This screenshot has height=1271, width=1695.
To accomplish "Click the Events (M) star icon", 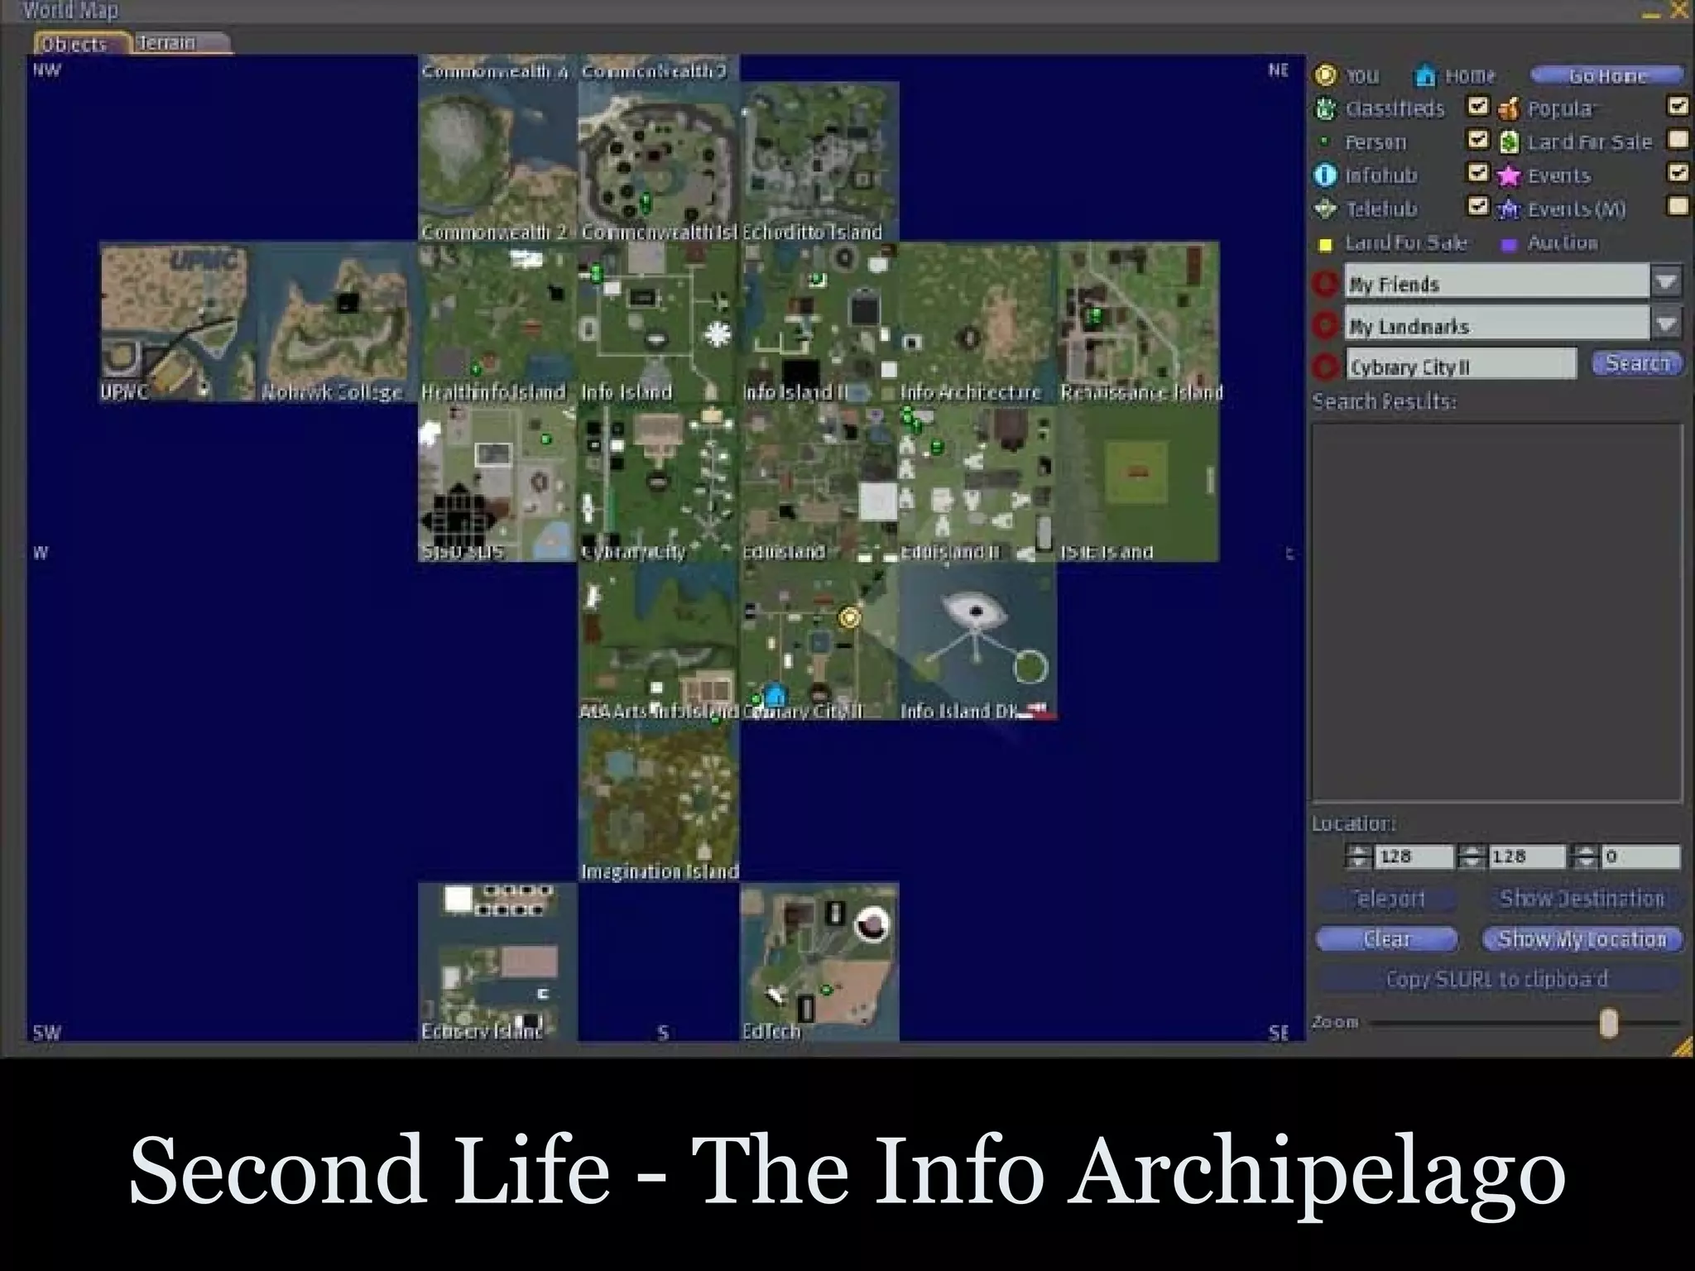I will click(x=1510, y=209).
